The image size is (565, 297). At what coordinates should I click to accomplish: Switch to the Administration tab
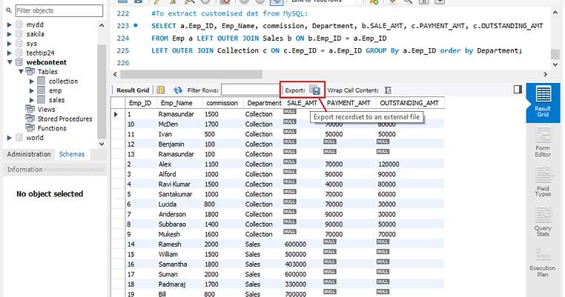[29, 154]
